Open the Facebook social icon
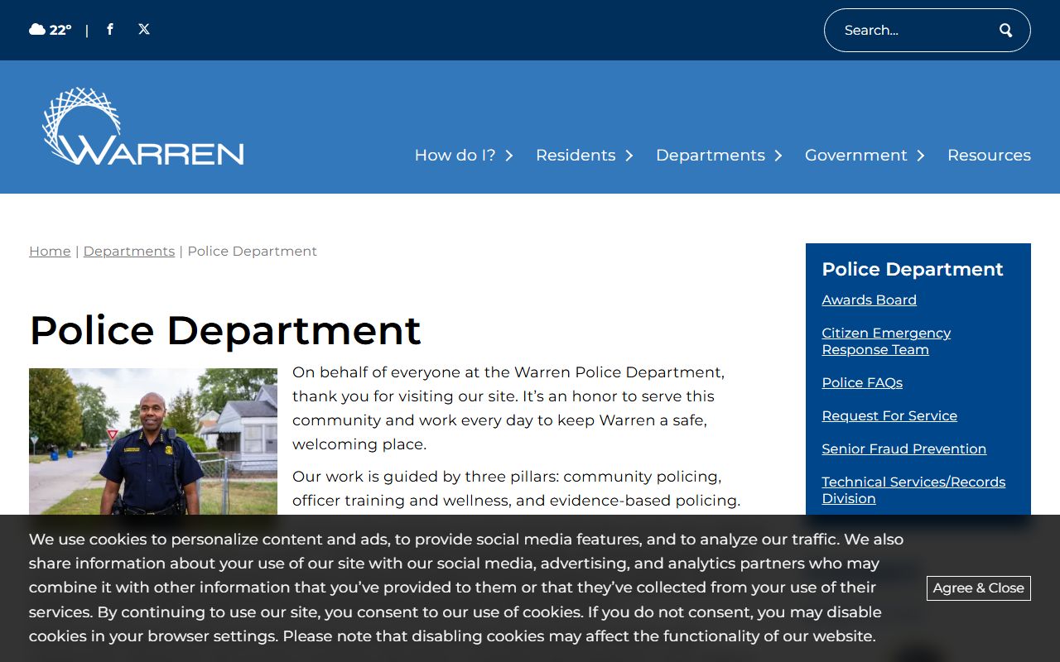The width and height of the screenshot is (1060, 662). [x=110, y=30]
